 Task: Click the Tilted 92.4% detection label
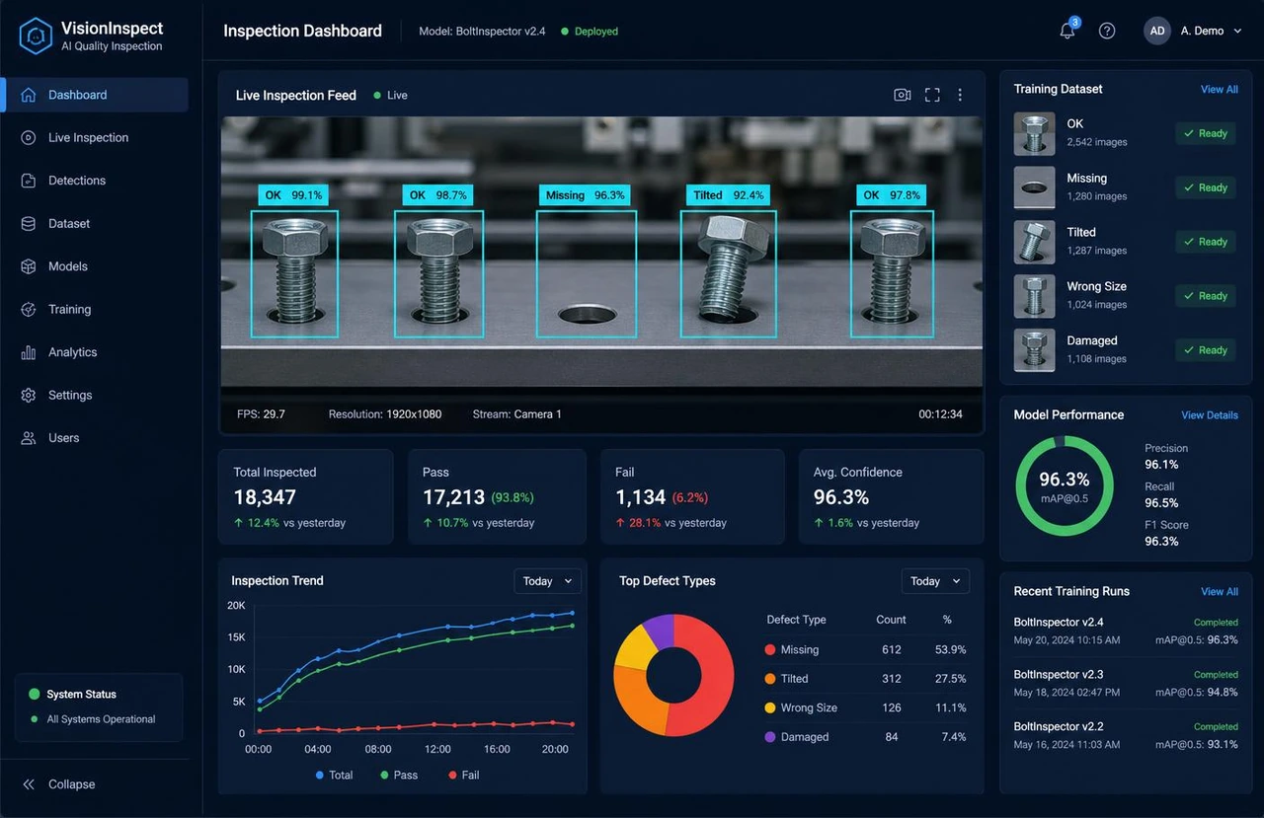[729, 195]
